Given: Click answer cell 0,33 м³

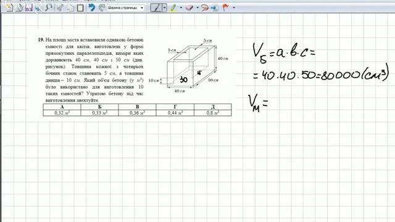Looking at the screenshot, I should 99,113.
